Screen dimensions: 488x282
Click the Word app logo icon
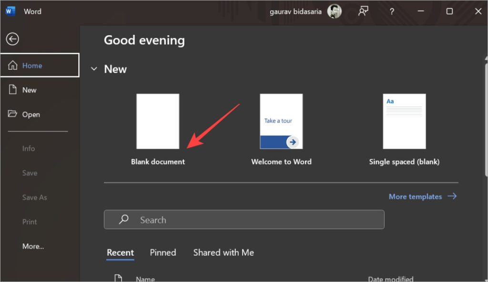click(10, 11)
